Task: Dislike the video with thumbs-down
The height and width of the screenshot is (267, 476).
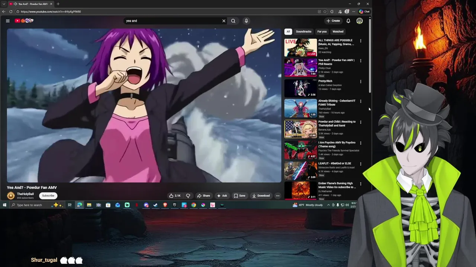Action: [x=188, y=196]
